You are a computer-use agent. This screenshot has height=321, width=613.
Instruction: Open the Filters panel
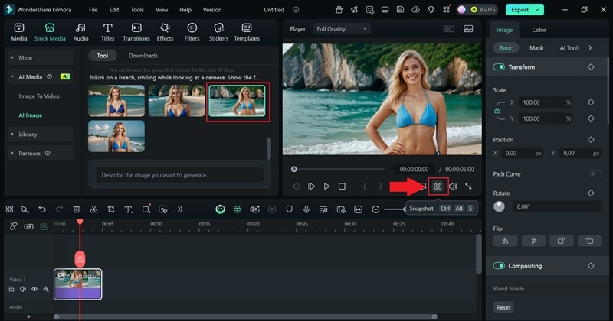[192, 32]
